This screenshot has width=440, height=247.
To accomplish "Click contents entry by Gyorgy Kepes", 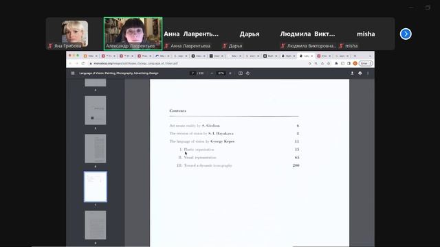I will tap(202, 141).
